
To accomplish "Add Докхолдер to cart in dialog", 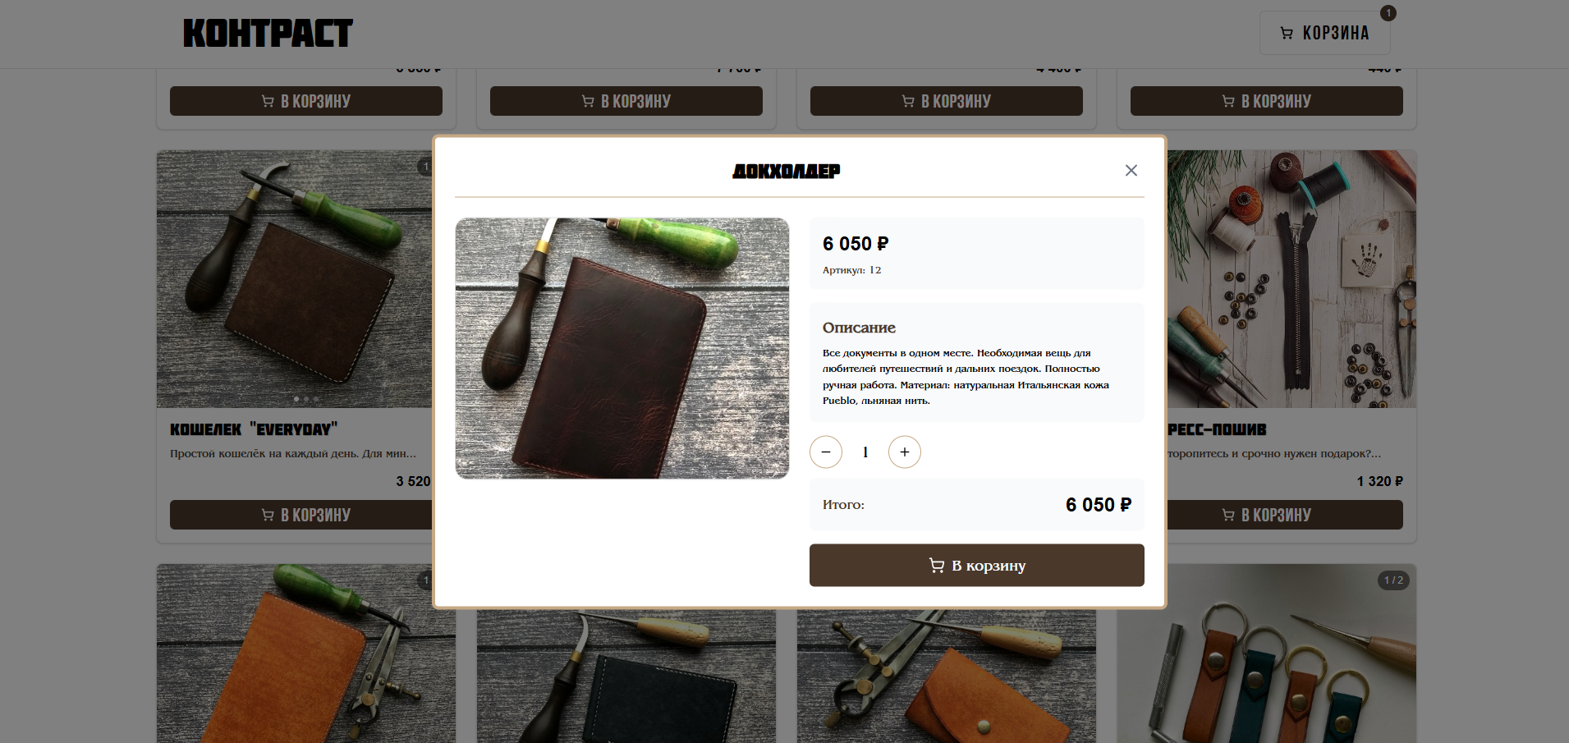I will point(976,566).
